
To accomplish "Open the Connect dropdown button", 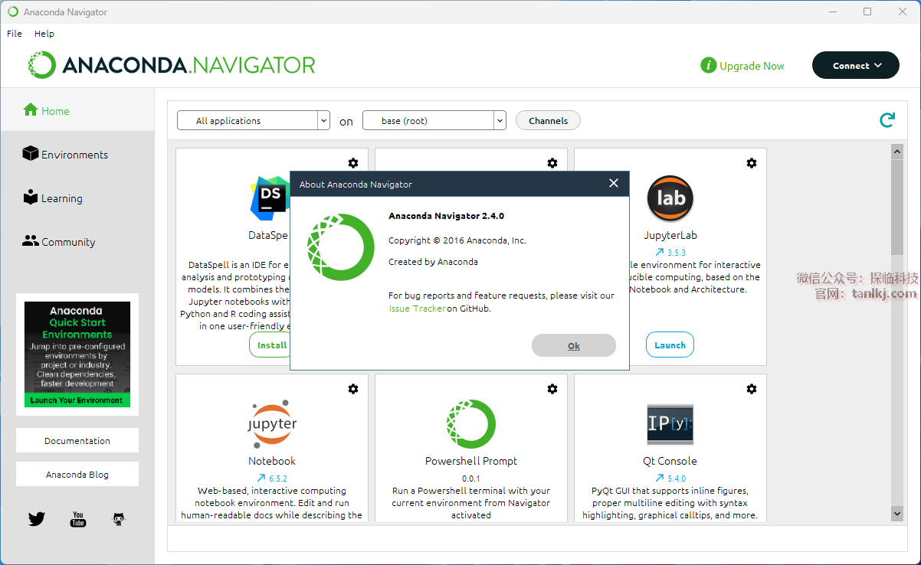I will [x=856, y=66].
